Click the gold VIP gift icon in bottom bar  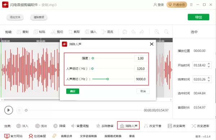tap(54, 136)
